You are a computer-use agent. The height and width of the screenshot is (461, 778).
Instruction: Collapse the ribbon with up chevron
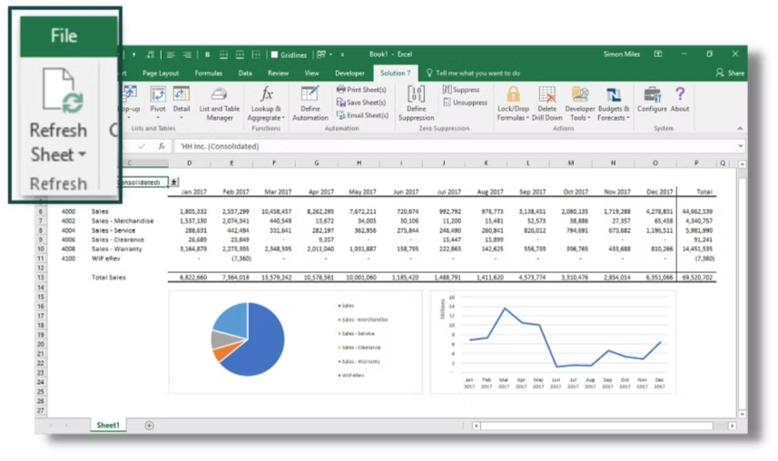(x=740, y=129)
